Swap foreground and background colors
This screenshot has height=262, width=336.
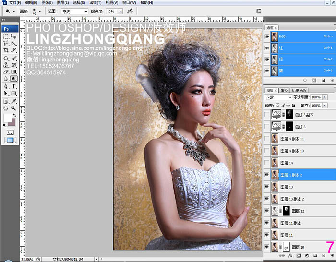(x=14, y=115)
